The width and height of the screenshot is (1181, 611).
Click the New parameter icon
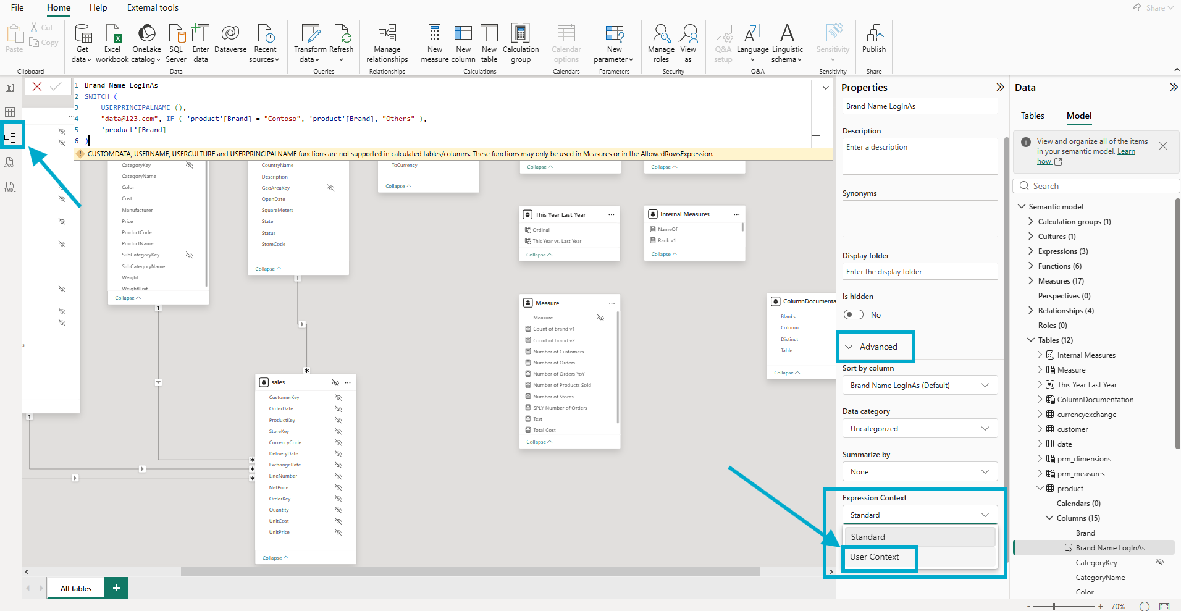click(x=614, y=43)
